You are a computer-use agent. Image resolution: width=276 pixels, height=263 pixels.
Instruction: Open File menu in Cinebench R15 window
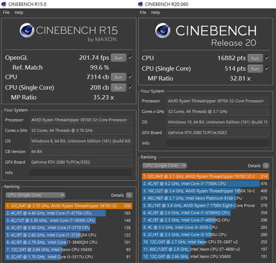tap(6, 12)
